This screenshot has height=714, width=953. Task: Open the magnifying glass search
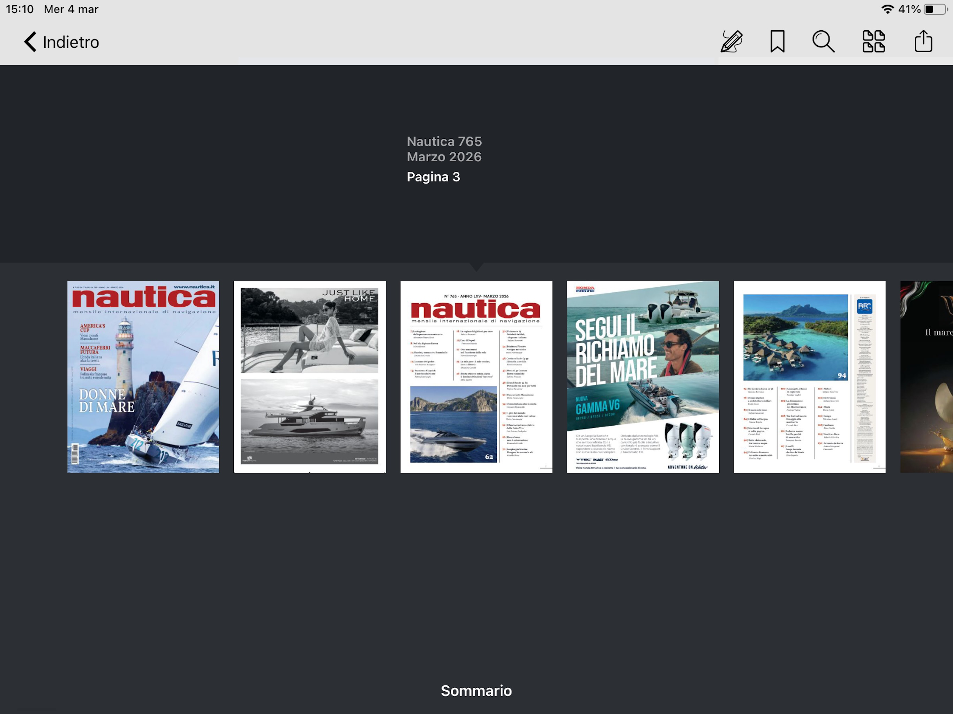823,41
